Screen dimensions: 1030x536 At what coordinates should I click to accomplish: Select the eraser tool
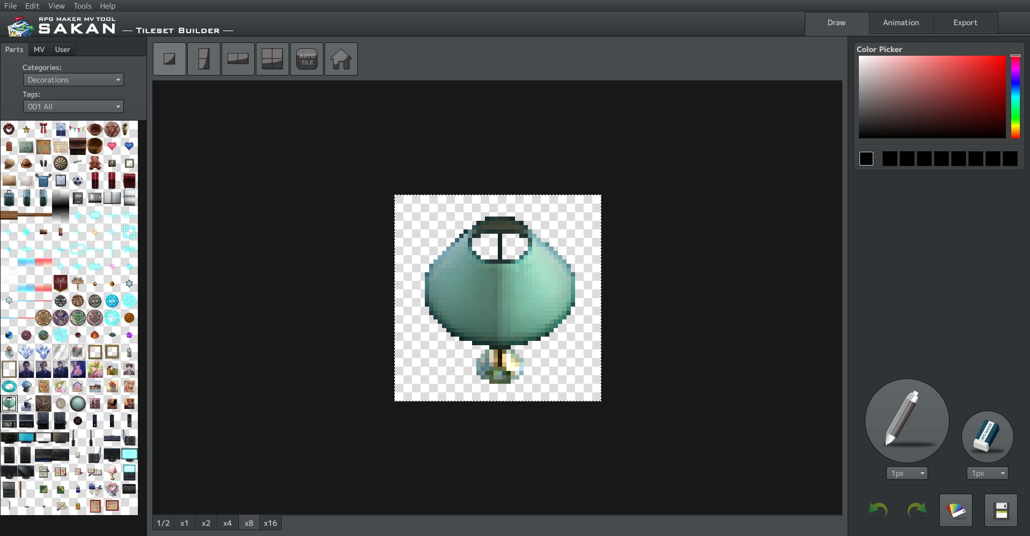[987, 437]
